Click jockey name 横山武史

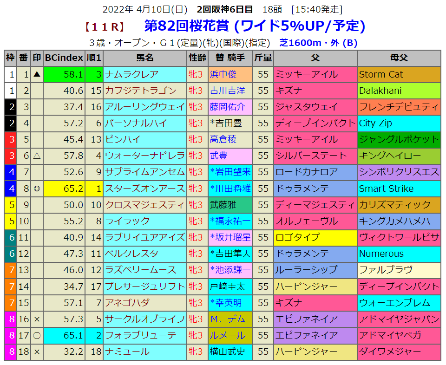click(227, 352)
